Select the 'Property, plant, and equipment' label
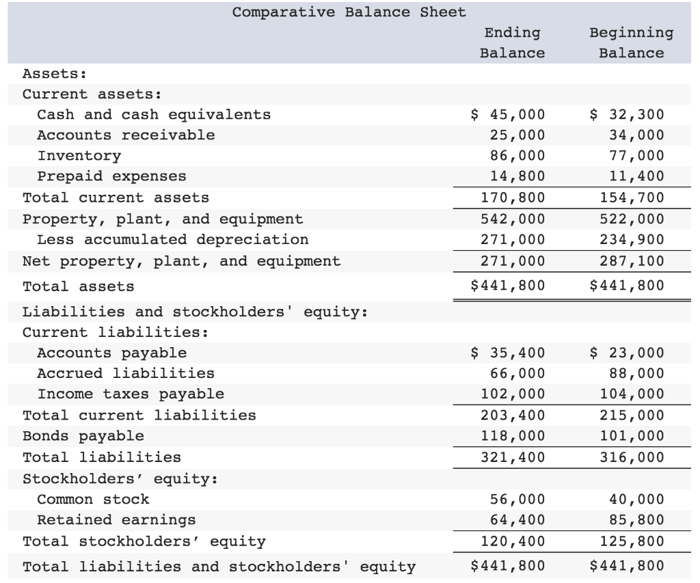Screen dimensions: 700x583 tap(163, 219)
